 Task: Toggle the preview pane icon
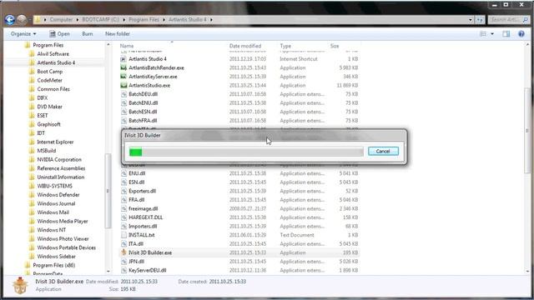(506, 33)
